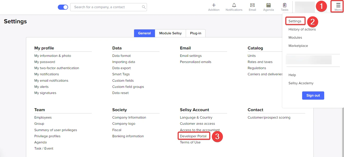Open the hamburger Menu icon

(338, 5)
